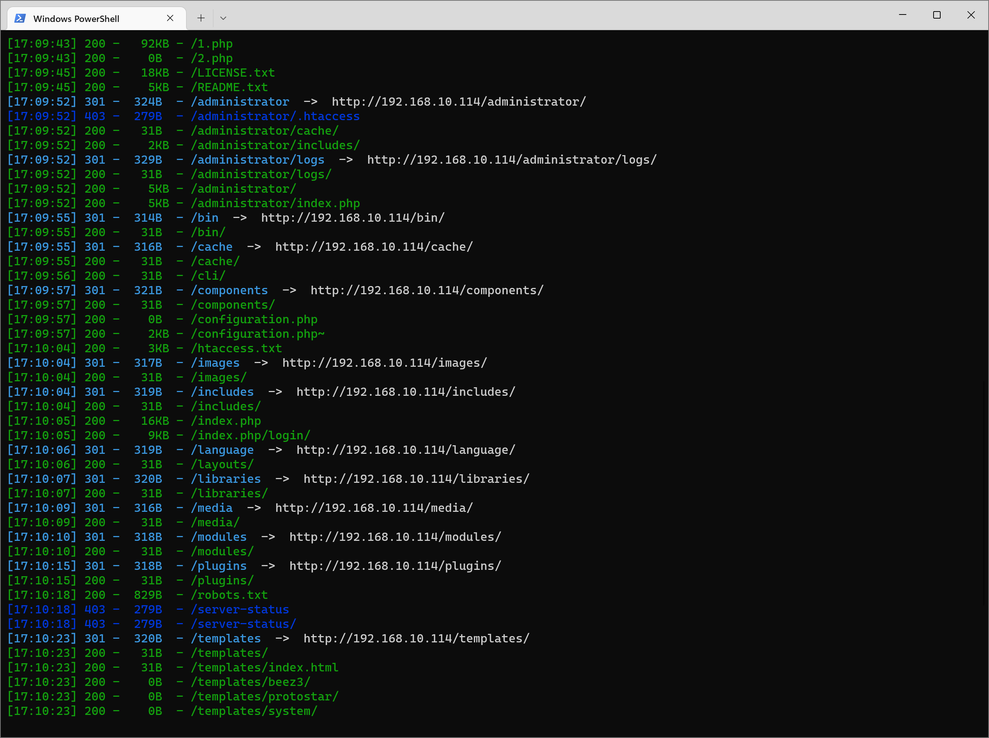The height and width of the screenshot is (738, 989).
Task: Click the /configuration.php result entry
Action: point(254,319)
